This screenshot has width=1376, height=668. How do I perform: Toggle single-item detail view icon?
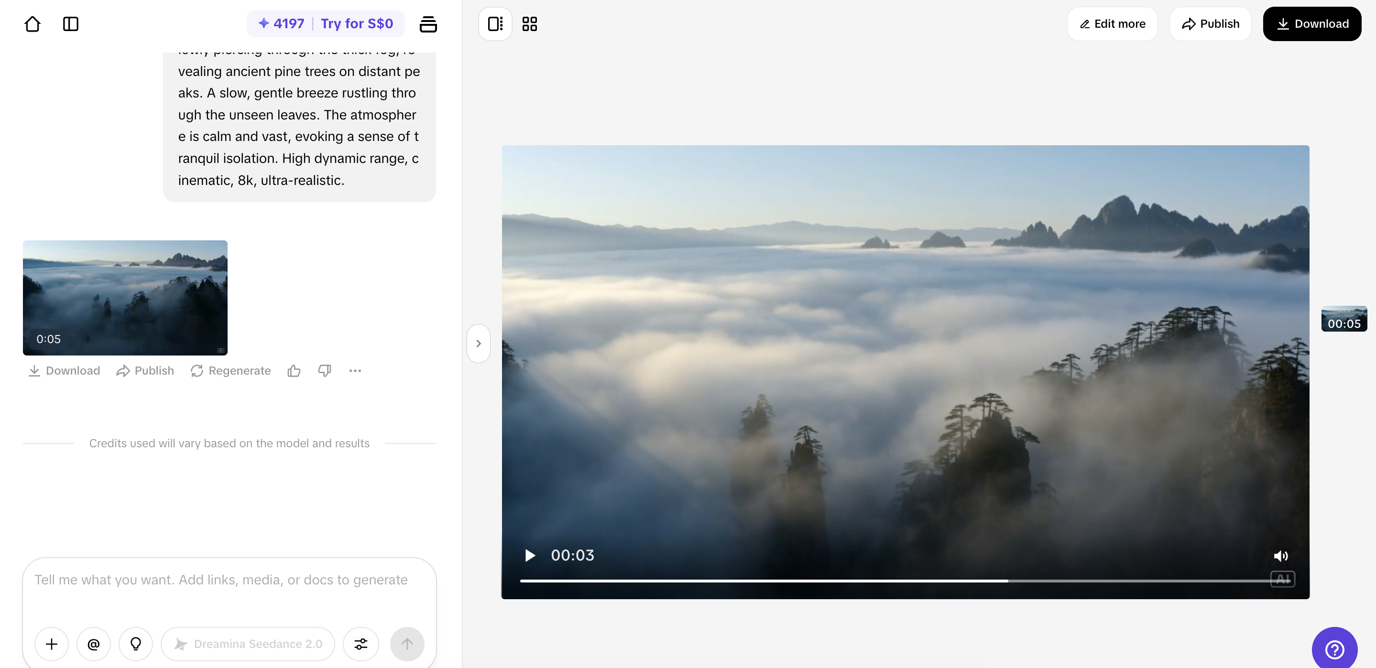tap(494, 23)
